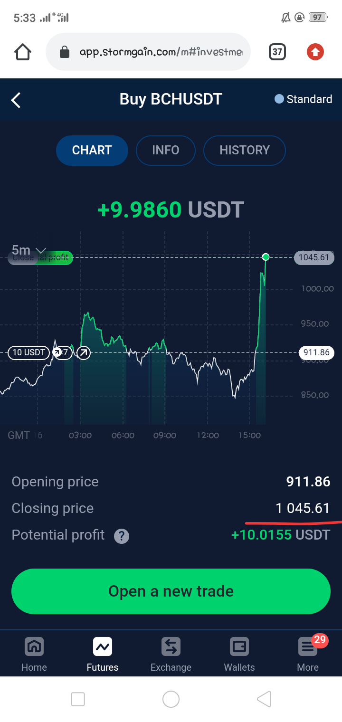Tap the browser home icon
Viewport: 342px width, 722px height.
[23, 52]
